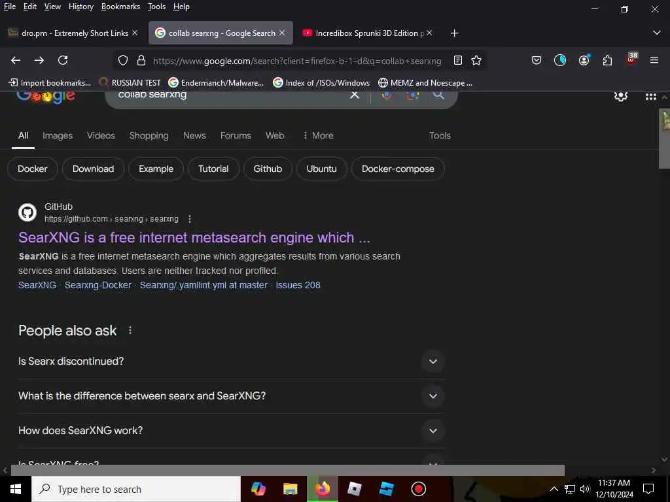Open the GitHub result's three-dot menu
This screenshot has height=502, width=670.
pyautogui.click(x=190, y=219)
